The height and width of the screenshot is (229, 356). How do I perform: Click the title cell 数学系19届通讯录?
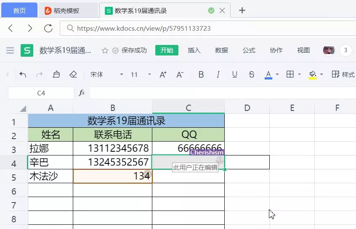click(126, 121)
